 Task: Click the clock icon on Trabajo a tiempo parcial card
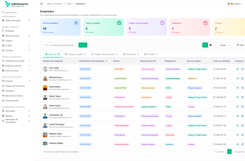pos(162,23)
